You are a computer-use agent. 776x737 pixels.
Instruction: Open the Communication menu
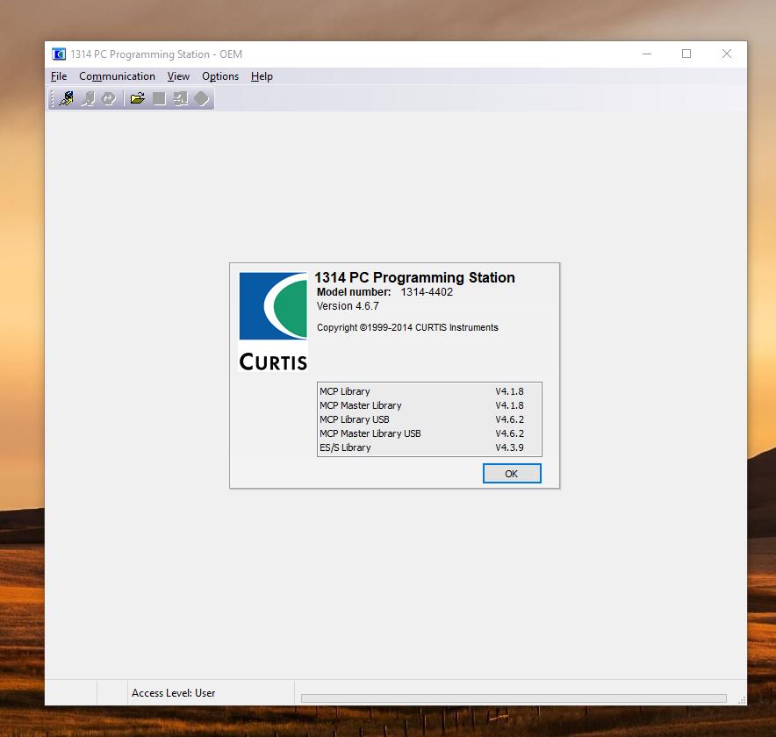(x=118, y=76)
